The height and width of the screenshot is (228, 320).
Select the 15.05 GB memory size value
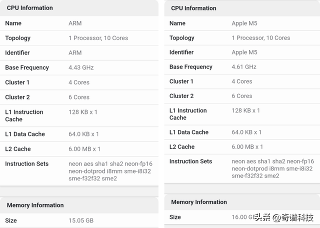pos(81,220)
